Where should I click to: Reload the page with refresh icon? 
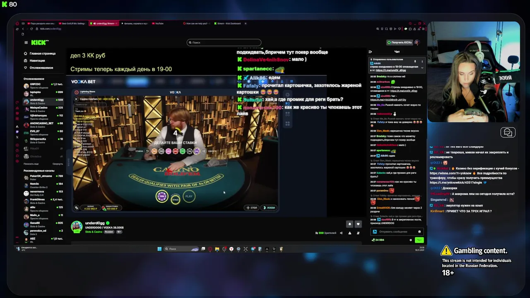32,29
